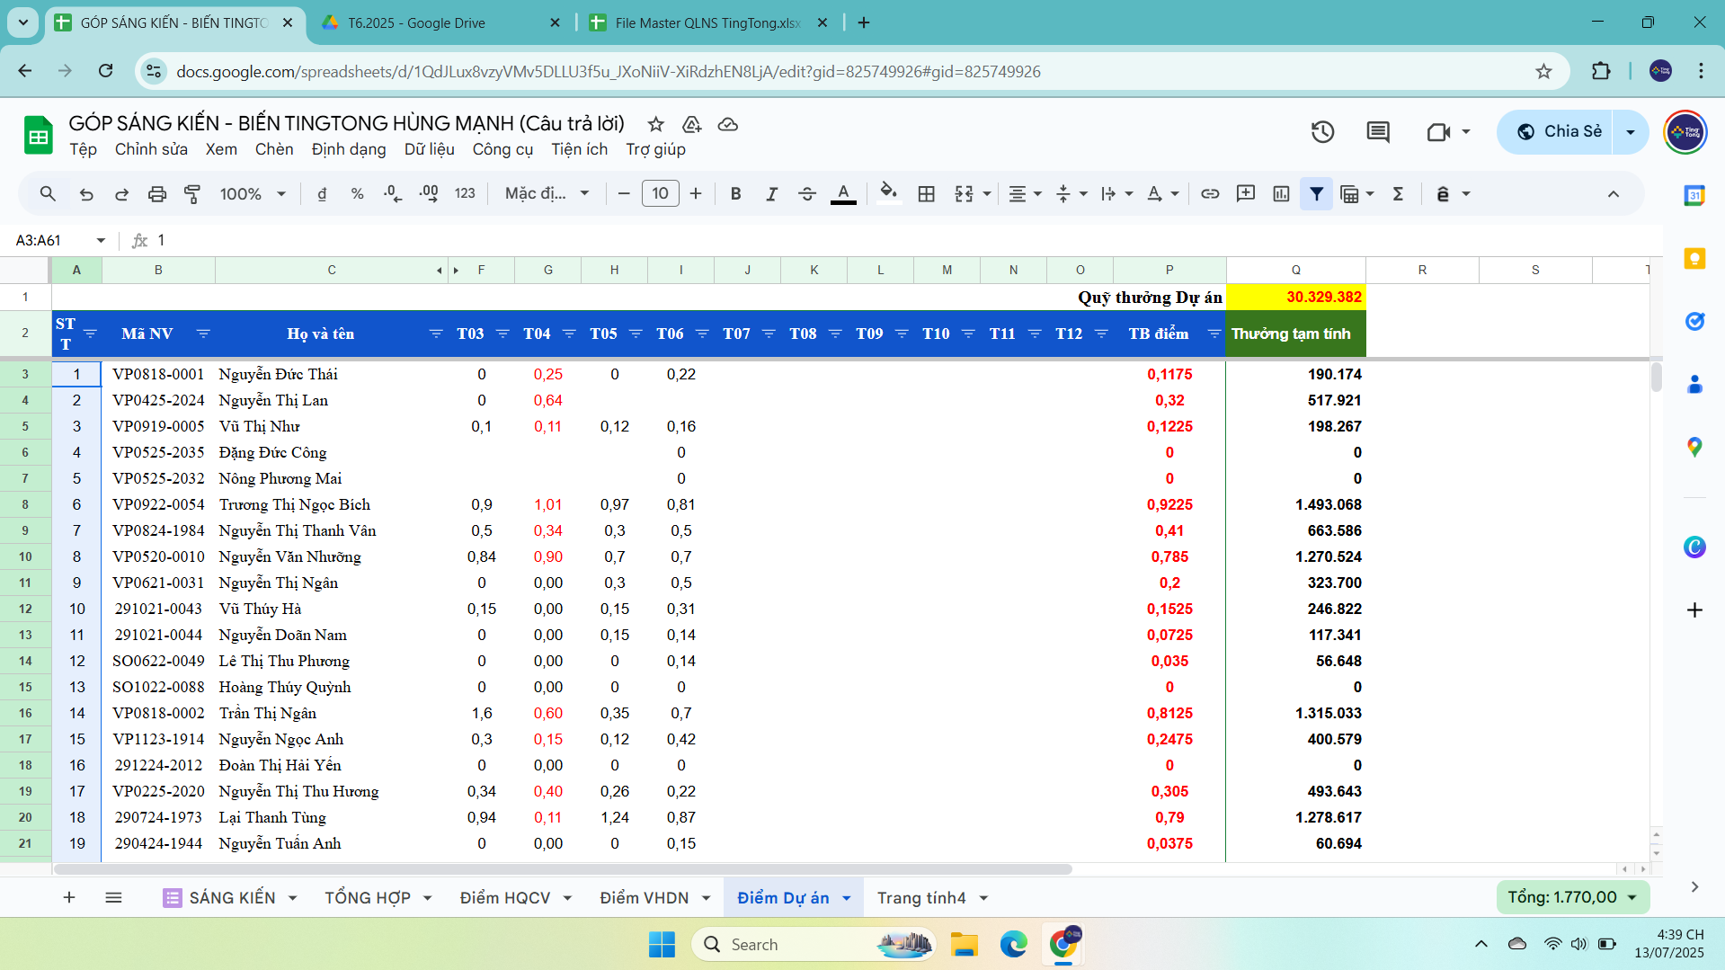This screenshot has height=970, width=1725.
Task: Click the Insert link icon
Action: pyautogui.click(x=1210, y=194)
